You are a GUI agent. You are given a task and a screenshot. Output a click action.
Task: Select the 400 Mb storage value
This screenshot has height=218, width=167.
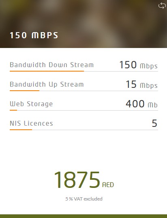point(141,104)
